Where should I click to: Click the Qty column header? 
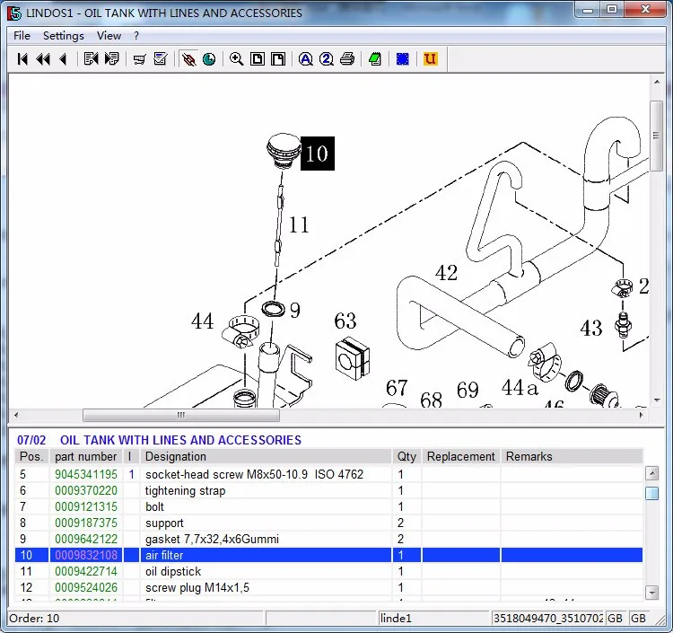point(406,456)
